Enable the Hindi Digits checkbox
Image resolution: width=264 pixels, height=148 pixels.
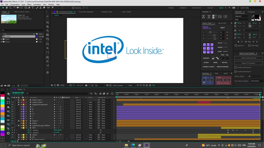tap(249, 45)
